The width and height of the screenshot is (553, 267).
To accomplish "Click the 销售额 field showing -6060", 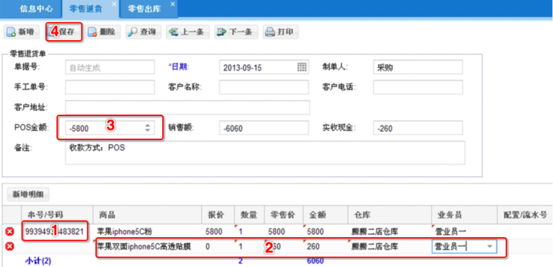I will 264,128.
